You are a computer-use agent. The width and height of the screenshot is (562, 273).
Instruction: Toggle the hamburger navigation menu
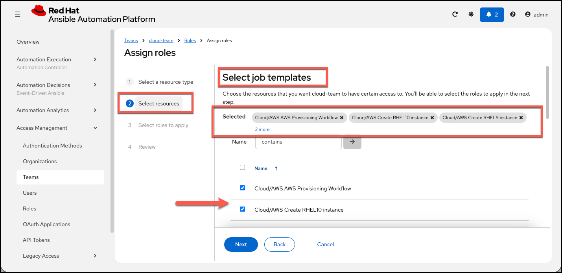[17, 14]
